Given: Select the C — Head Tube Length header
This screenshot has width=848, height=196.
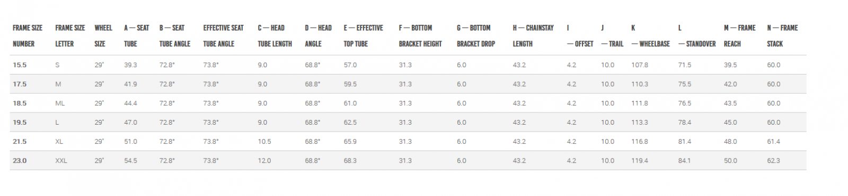Looking at the screenshot, I should (275, 36).
